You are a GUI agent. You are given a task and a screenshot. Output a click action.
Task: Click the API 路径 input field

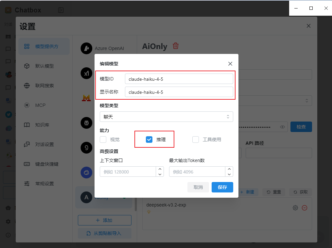[279, 153]
